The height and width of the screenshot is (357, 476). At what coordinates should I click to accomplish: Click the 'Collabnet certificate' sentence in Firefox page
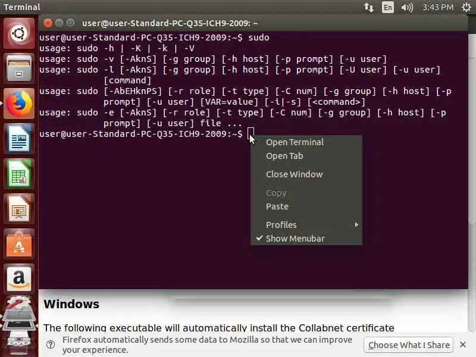pos(218,328)
